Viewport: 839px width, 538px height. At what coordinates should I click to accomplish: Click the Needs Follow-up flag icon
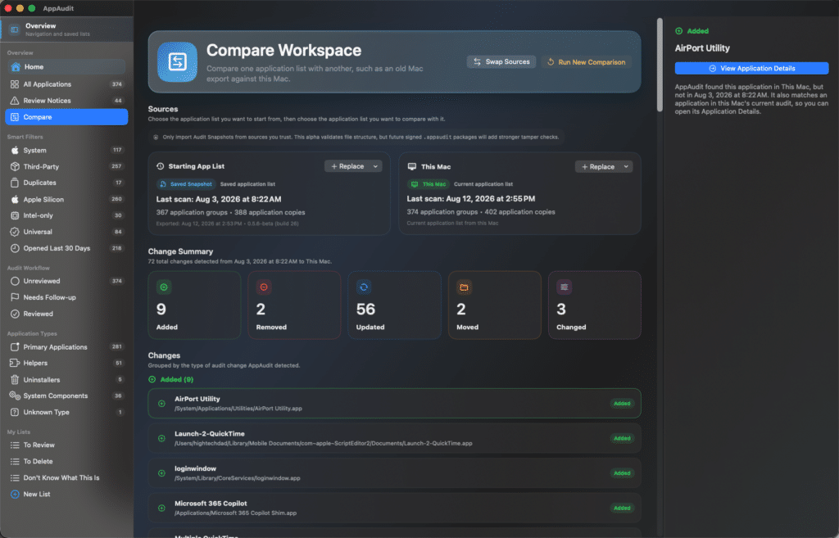point(15,297)
